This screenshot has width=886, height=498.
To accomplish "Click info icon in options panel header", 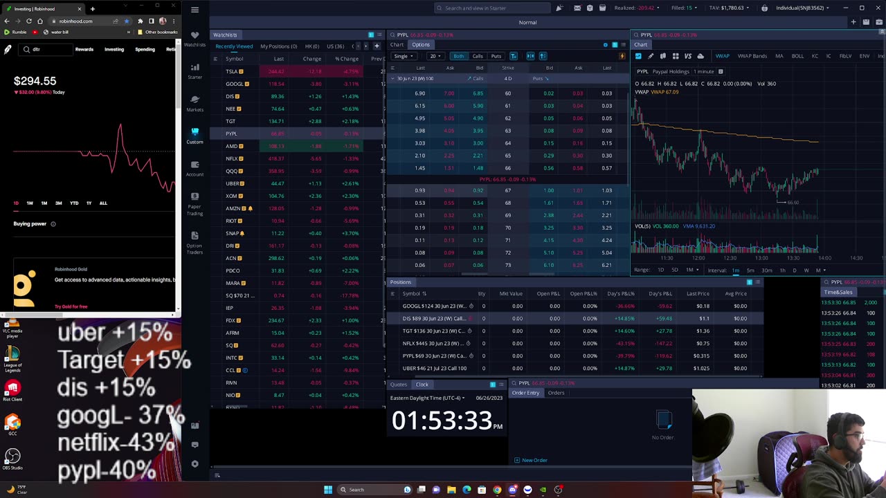I will (605, 45).
